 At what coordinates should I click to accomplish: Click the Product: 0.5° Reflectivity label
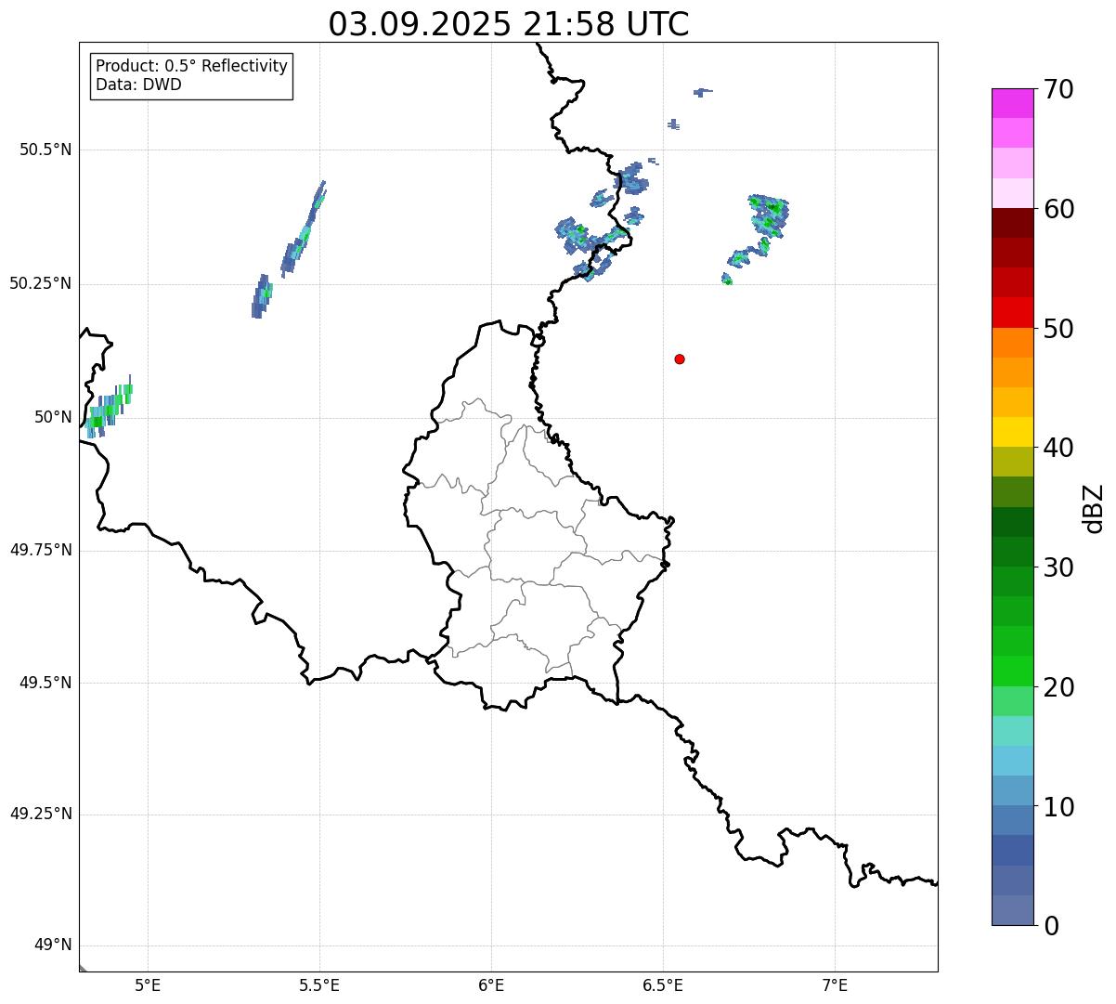[192, 67]
